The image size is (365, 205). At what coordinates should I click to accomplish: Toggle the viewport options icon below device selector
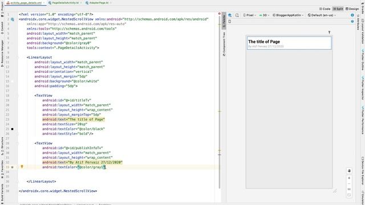[x=229, y=22]
